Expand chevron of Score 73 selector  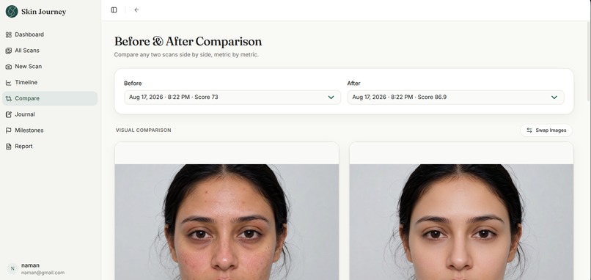[331, 97]
